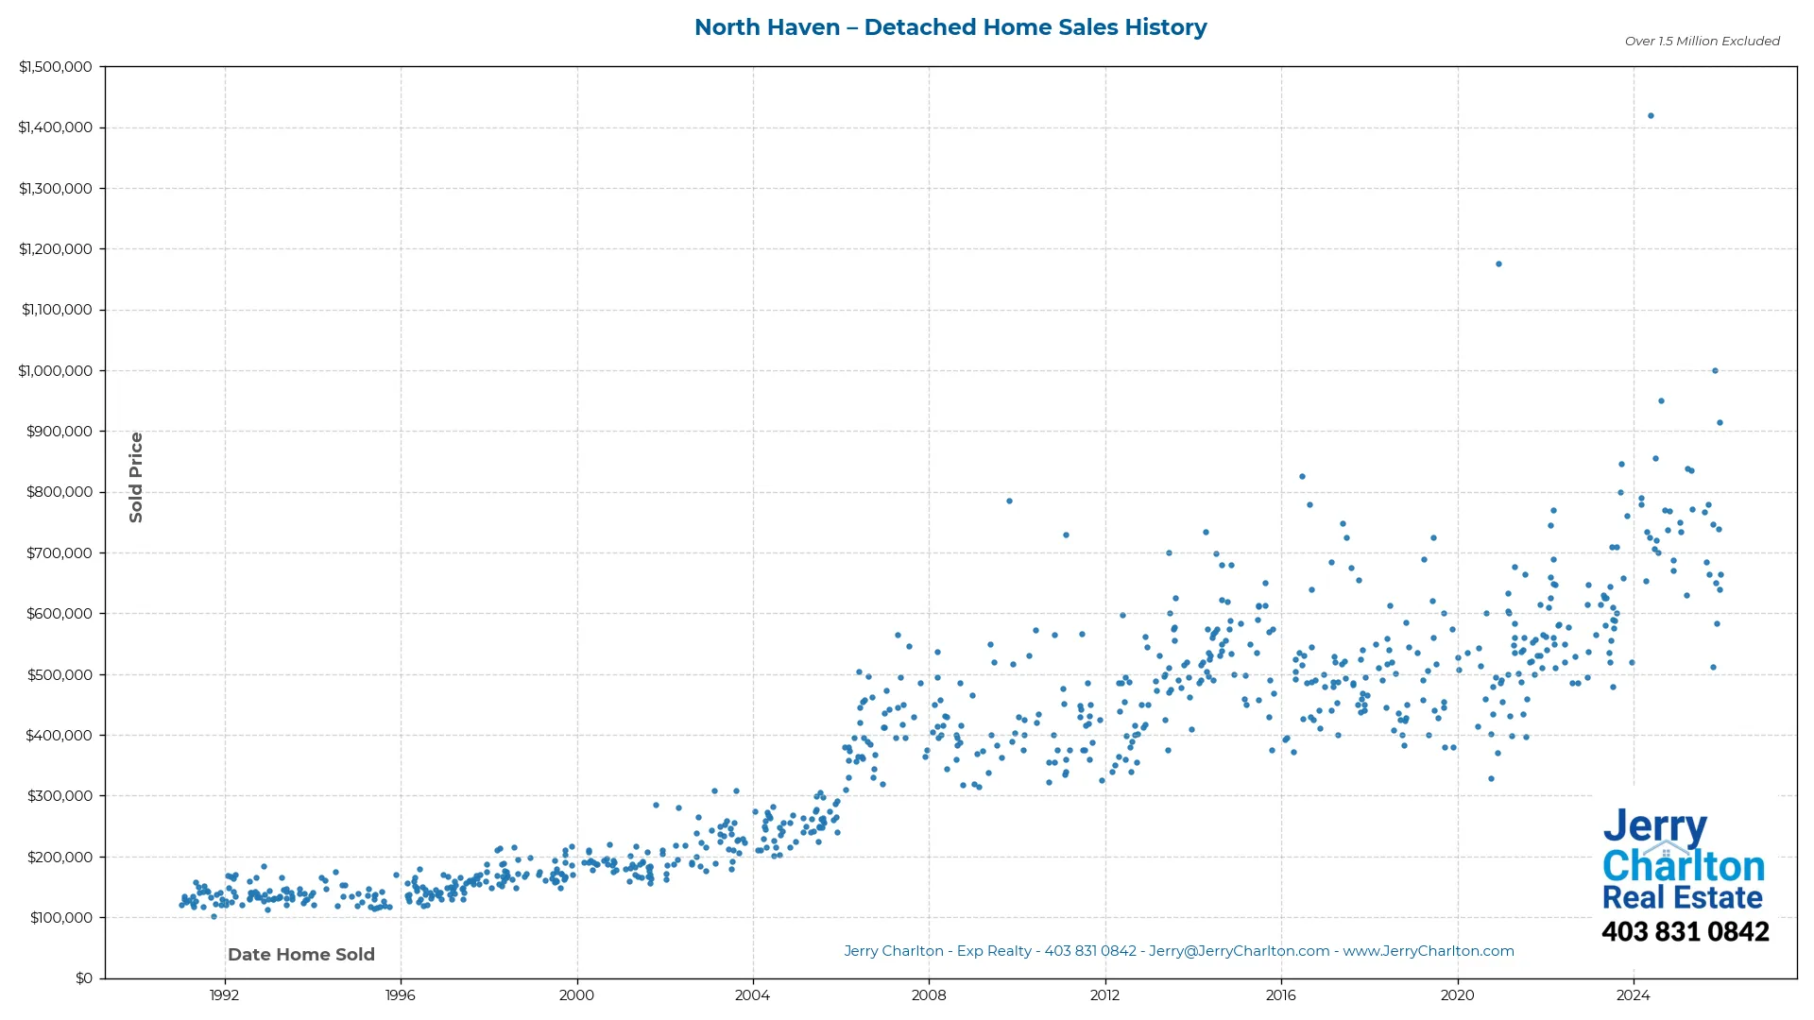Click the Date Home Sold axis label

click(301, 955)
